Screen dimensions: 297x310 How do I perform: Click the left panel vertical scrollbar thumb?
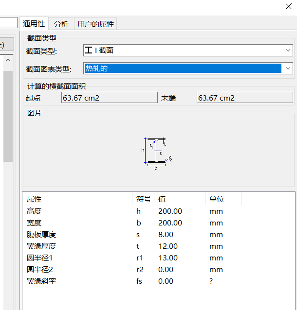pos(8,116)
